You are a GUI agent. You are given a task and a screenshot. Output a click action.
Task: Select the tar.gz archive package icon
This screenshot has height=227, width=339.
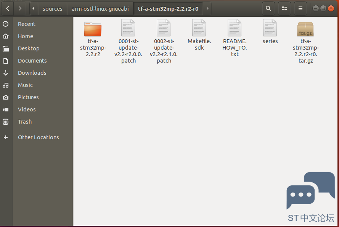pyautogui.click(x=305, y=29)
